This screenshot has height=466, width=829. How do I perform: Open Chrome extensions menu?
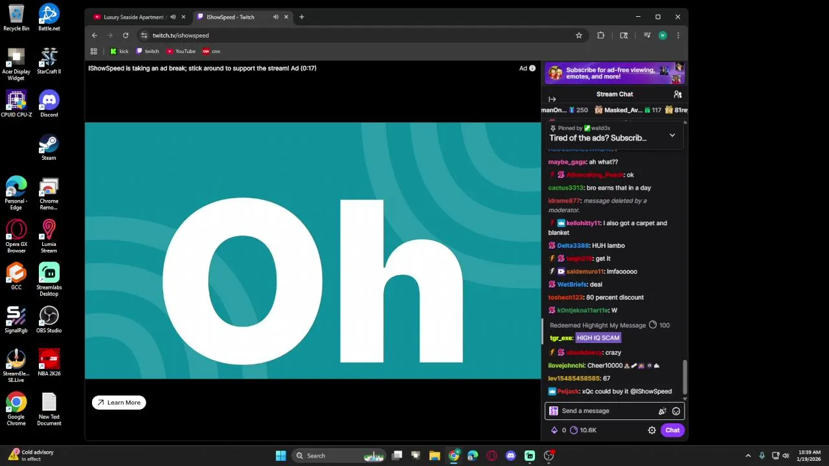click(x=600, y=36)
